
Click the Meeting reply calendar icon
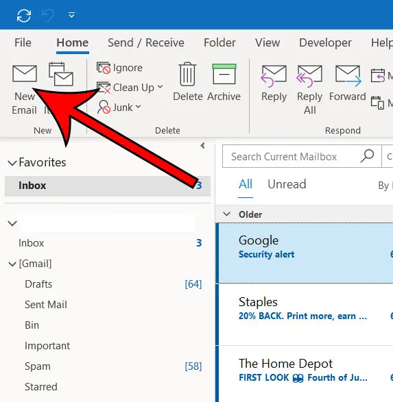pyautogui.click(x=378, y=75)
